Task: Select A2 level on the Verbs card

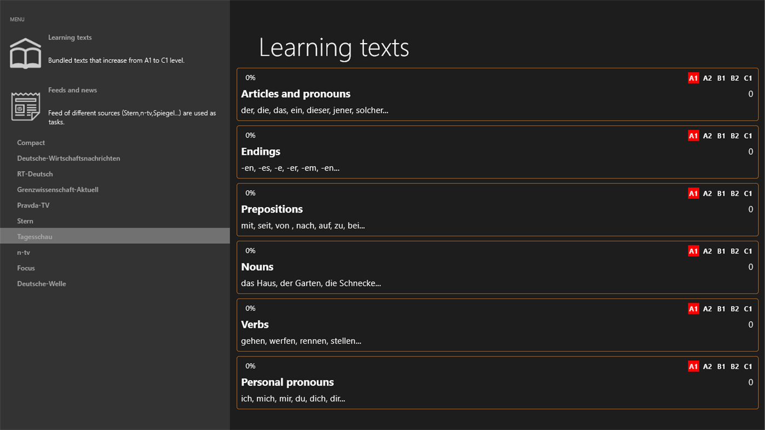Action: click(707, 308)
